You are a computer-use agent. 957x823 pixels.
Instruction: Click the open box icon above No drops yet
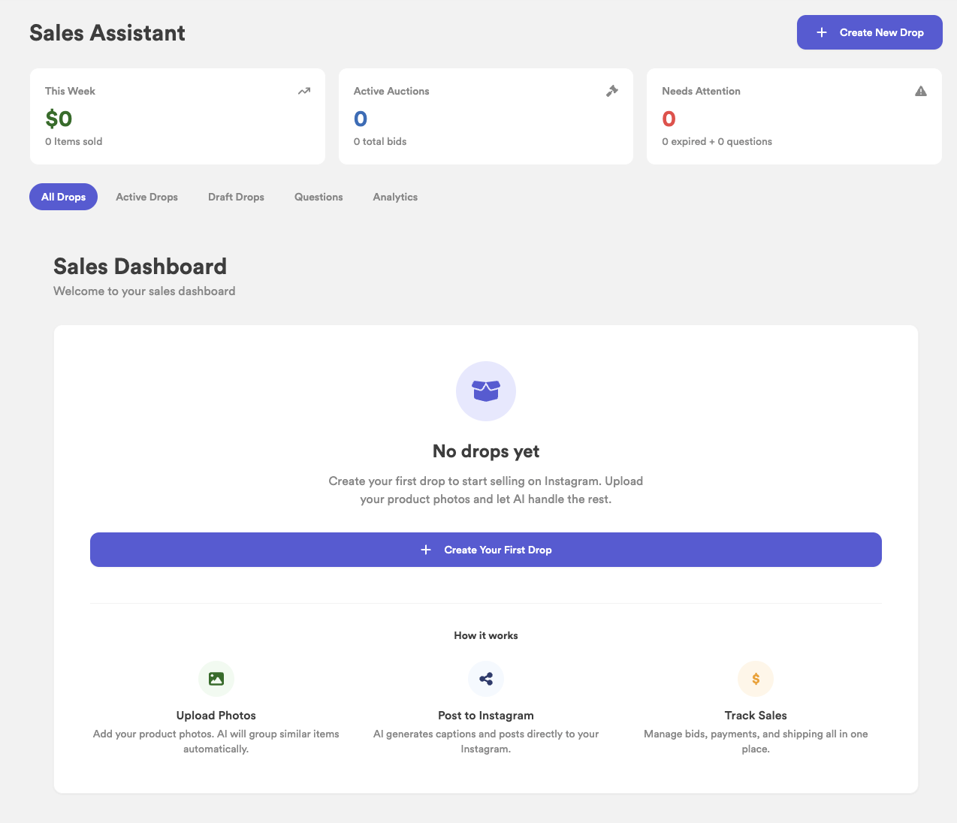coord(486,390)
